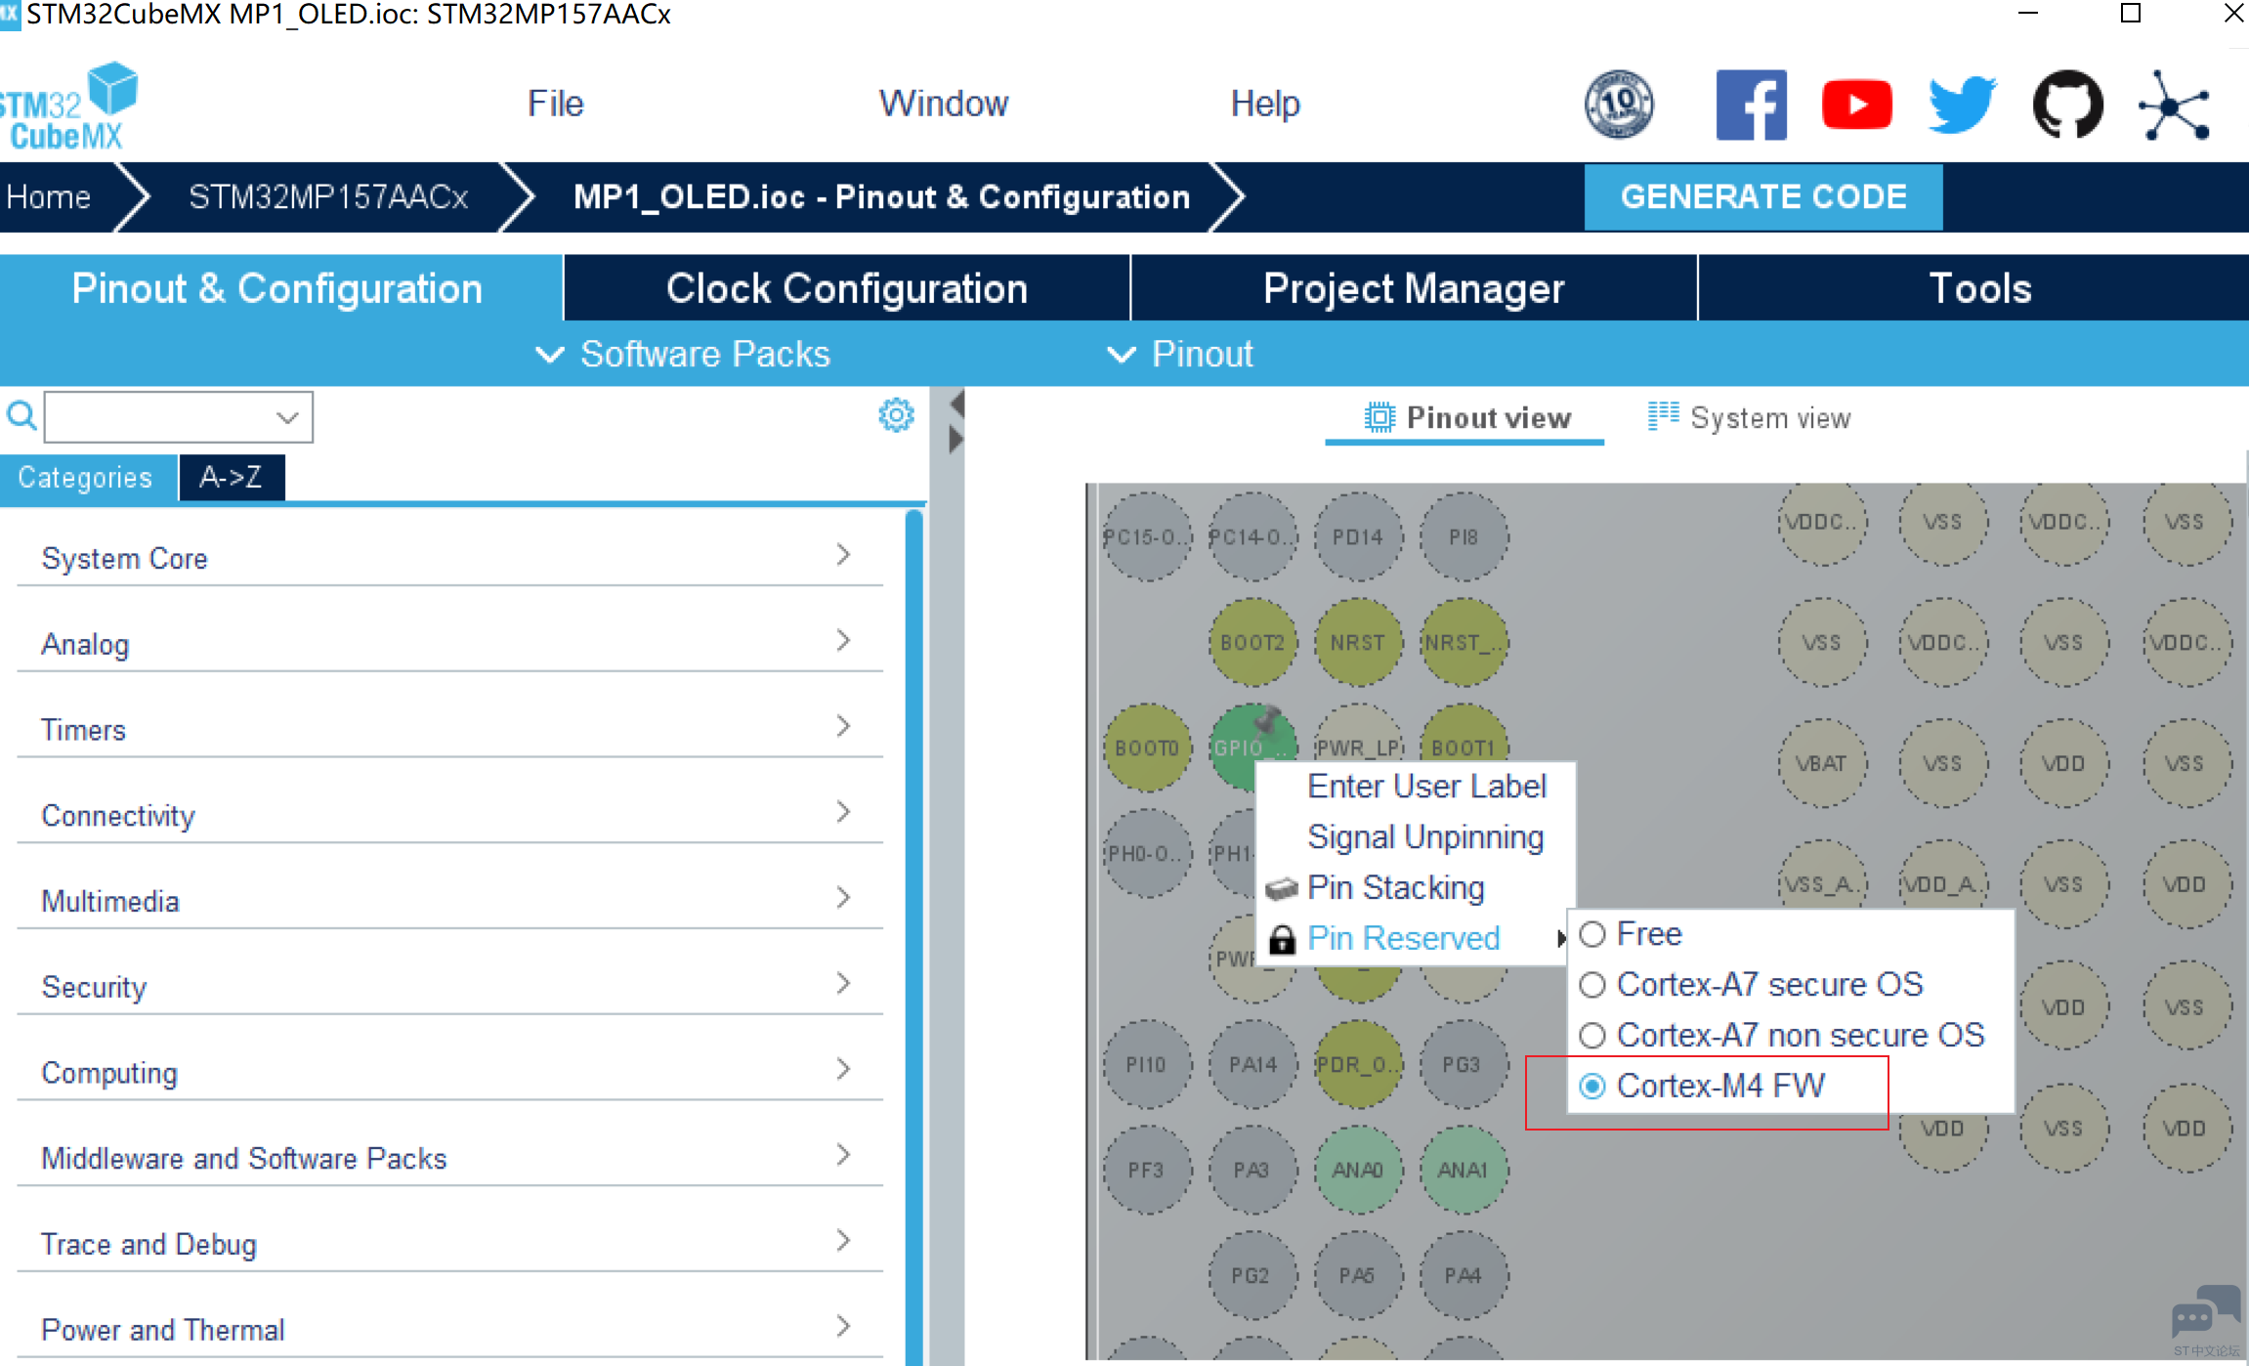The width and height of the screenshot is (2249, 1366).
Task: Click the PA14 pin
Action: [1252, 1064]
